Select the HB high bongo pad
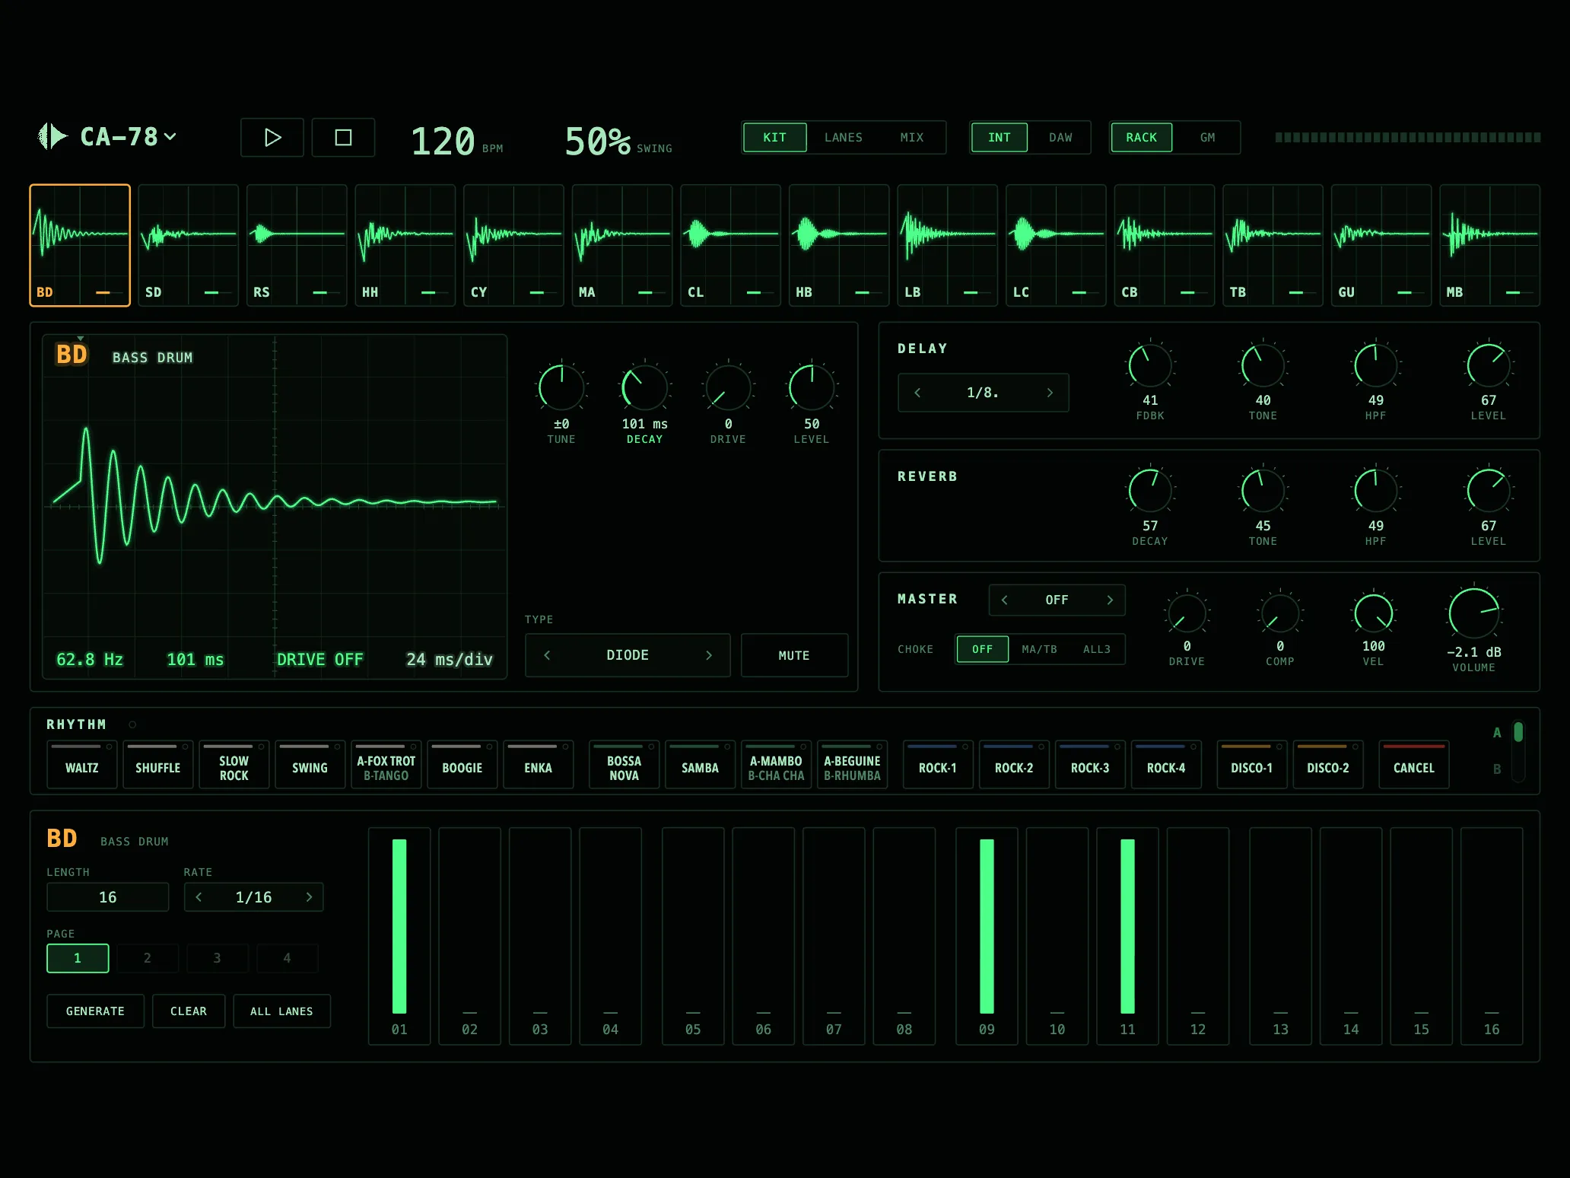The height and width of the screenshot is (1178, 1570). [838, 245]
